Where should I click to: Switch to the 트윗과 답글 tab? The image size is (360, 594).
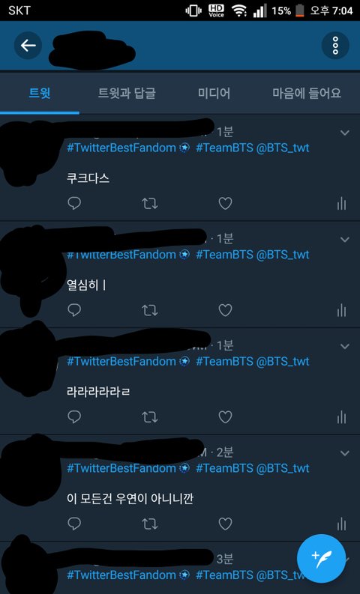click(127, 93)
